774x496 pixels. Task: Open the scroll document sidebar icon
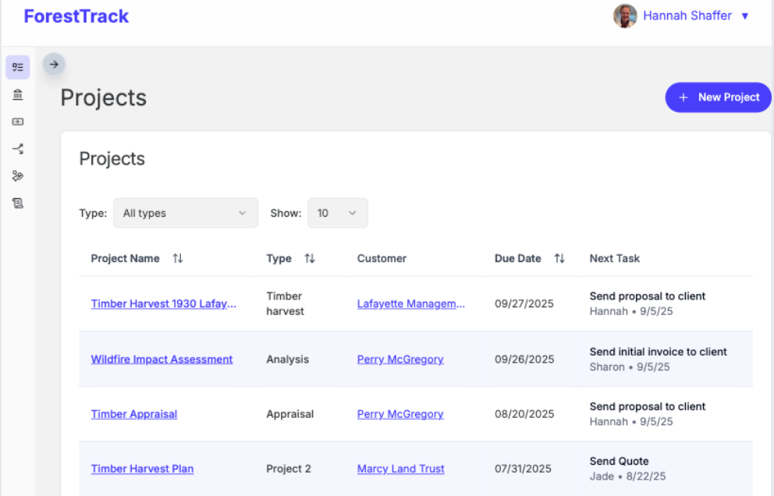coord(17,203)
